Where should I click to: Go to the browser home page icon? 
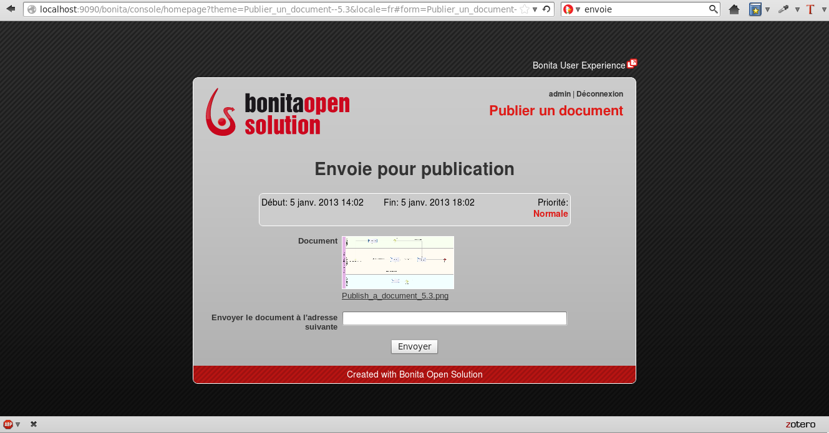734,9
